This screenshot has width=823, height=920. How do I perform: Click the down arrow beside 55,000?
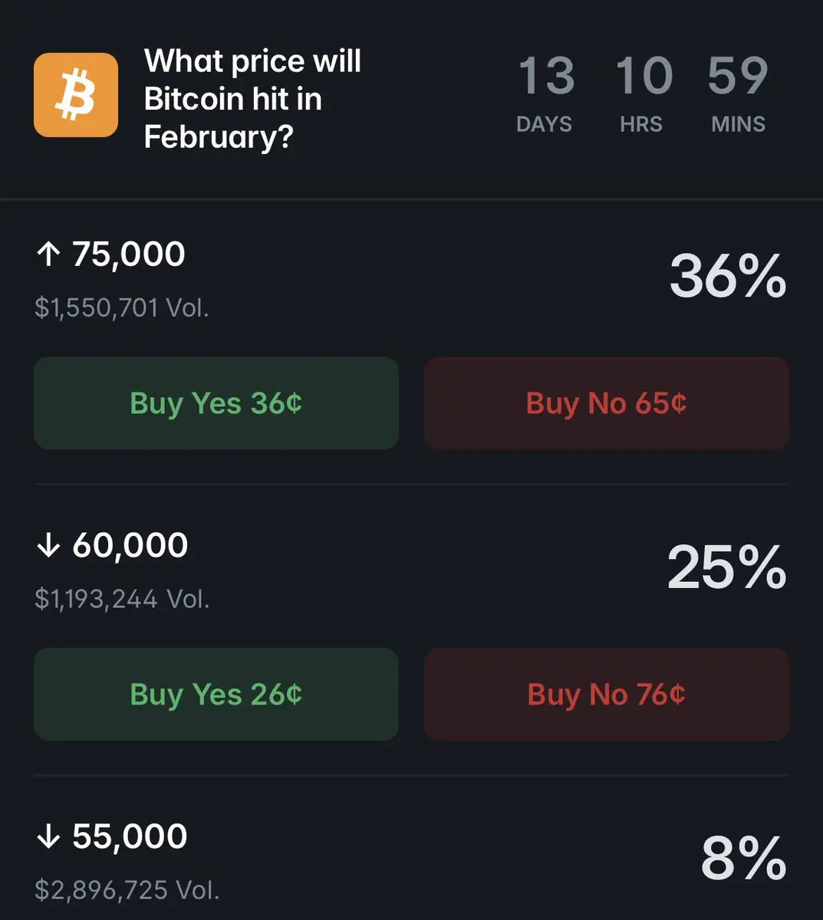pyautogui.click(x=48, y=836)
